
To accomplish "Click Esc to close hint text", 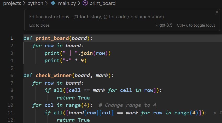I will click(39, 25).
